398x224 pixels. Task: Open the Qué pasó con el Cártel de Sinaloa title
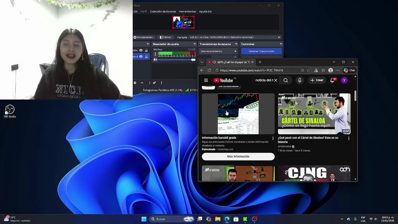(308, 140)
